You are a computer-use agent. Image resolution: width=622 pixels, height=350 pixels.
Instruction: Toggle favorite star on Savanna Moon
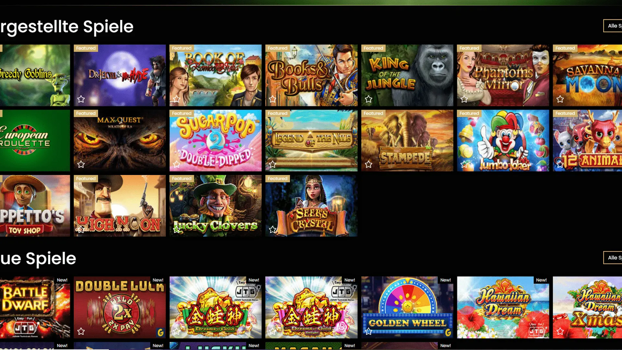pyautogui.click(x=560, y=99)
